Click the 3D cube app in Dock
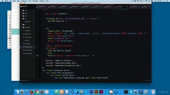The height and width of the screenshot is (95, 170). click(66, 92)
